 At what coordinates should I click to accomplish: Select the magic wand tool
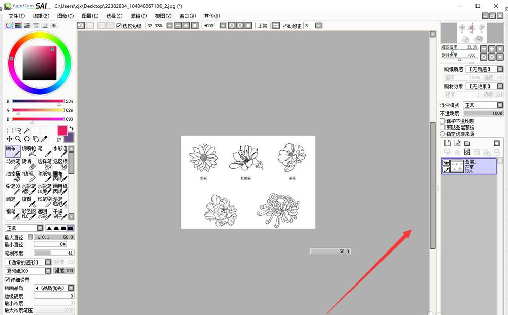pos(27,131)
